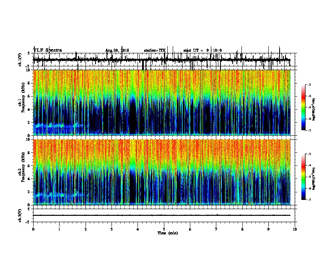
Task: Click time axis tick label "9"
Action: coord(268,229)
